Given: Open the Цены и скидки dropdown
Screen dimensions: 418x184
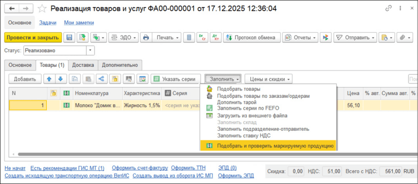Looking at the screenshot, I should point(268,79).
